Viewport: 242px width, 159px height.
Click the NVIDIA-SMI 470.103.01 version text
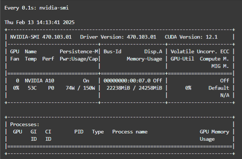(41, 37)
